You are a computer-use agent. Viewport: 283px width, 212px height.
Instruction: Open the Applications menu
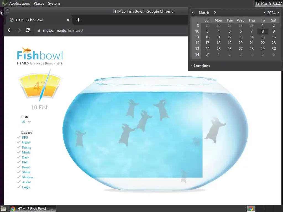tap(20, 3)
